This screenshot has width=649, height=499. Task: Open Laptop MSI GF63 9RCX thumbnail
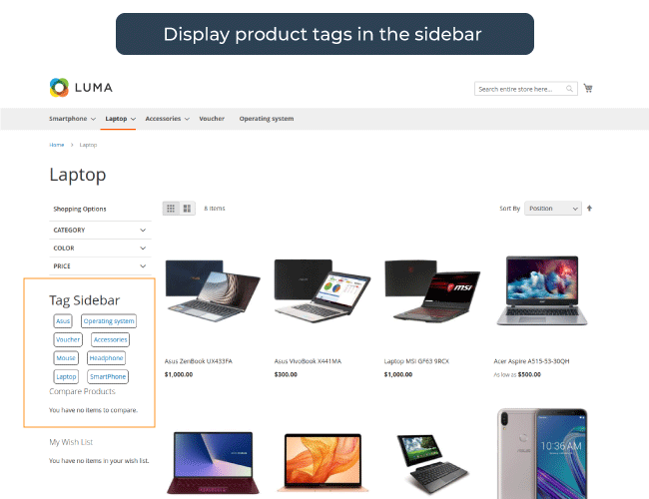point(432,290)
